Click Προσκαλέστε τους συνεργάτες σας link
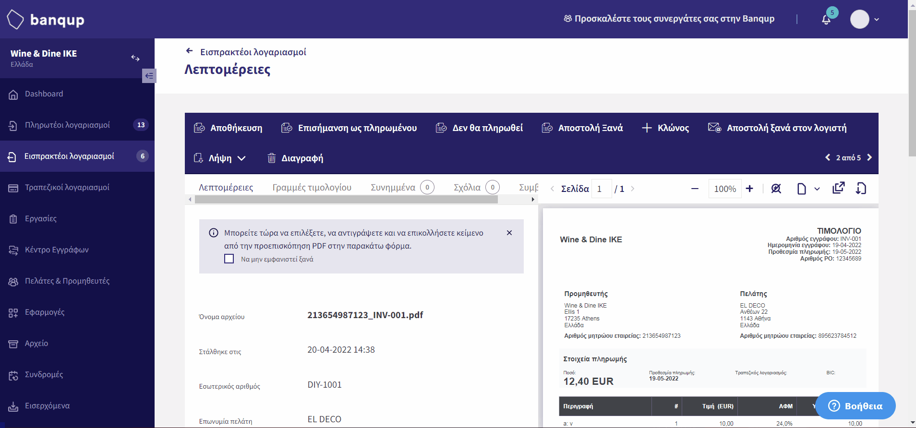916x428 pixels. (669, 19)
